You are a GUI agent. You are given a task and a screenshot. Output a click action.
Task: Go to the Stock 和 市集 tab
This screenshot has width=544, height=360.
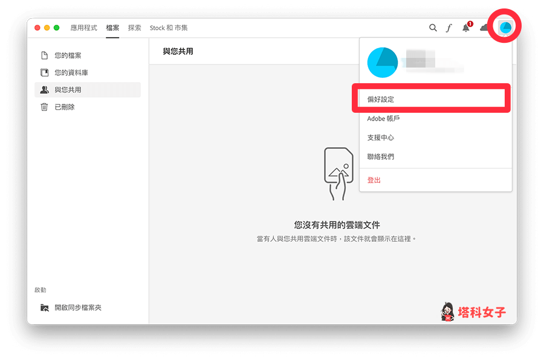point(169,28)
